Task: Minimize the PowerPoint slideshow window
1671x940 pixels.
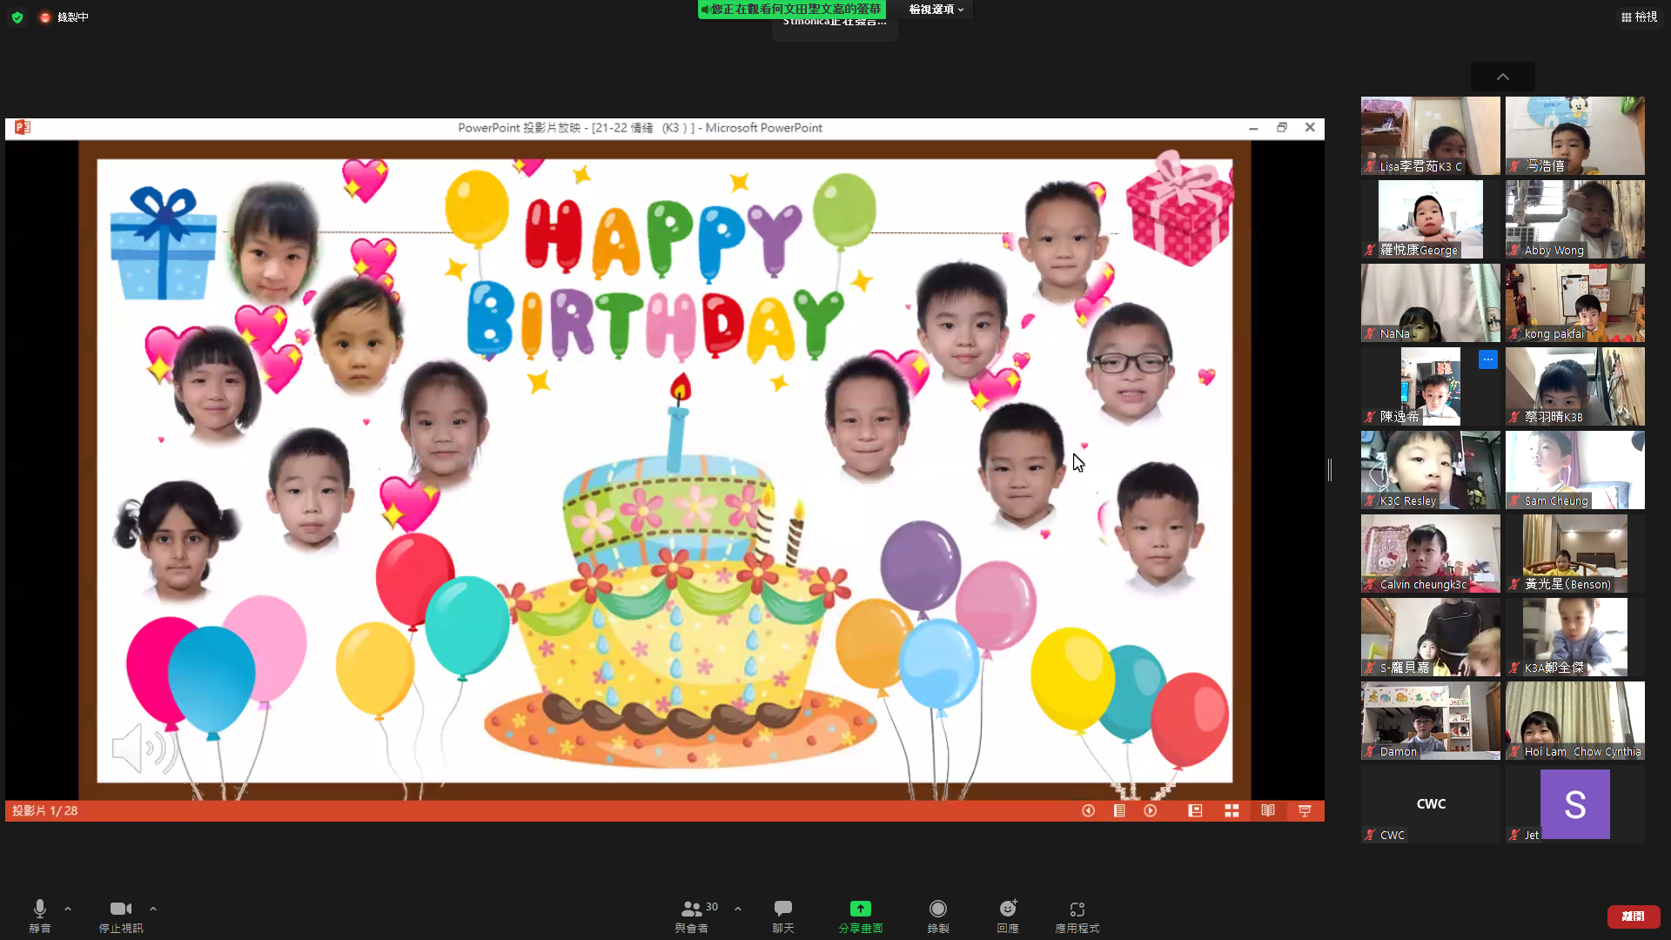Action: click(1253, 127)
